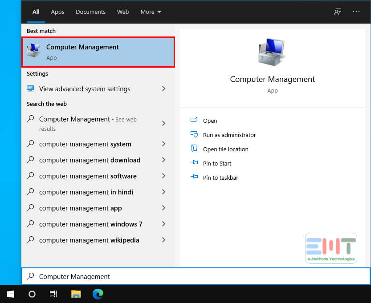Click the monitor icon beside View advanced system settings
The image size is (371, 303).
point(30,89)
